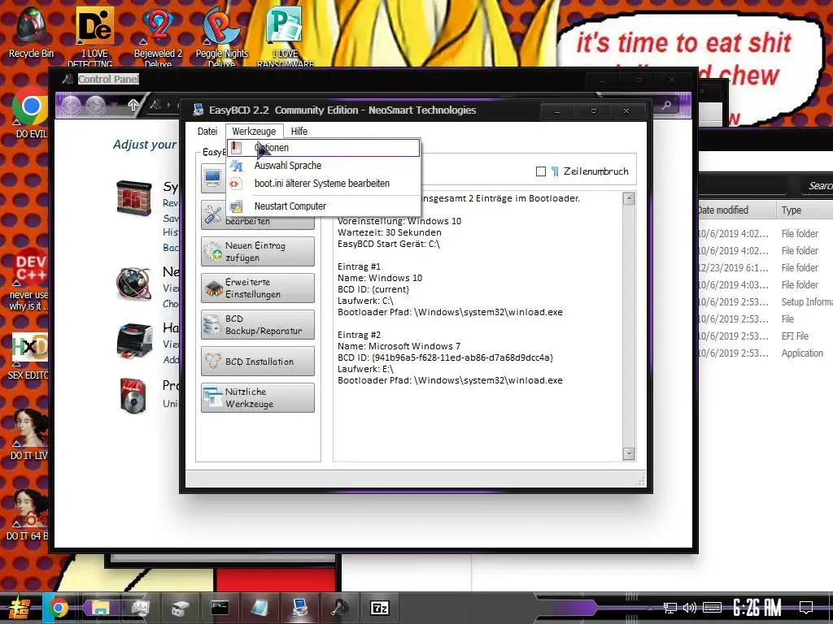Open the notification center icon

coord(806,608)
